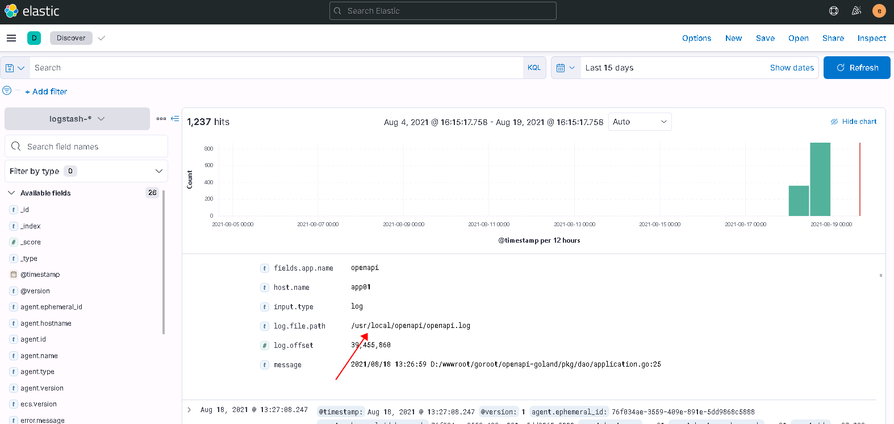Click the filter options icon
894x424 pixels.
(x=7, y=90)
